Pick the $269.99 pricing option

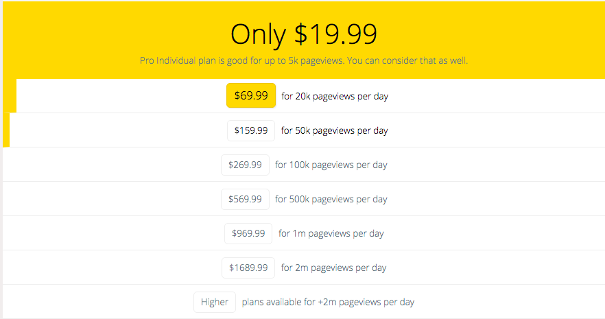(x=245, y=165)
